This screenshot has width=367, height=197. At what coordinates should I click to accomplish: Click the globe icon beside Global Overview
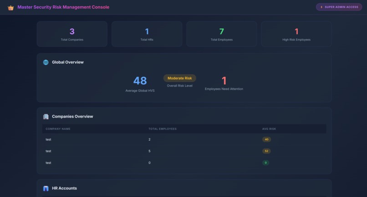point(46,62)
